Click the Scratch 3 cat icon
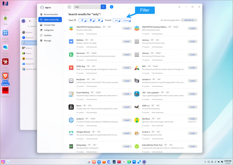Viewport: 233px width, 165px height. click(137, 133)
